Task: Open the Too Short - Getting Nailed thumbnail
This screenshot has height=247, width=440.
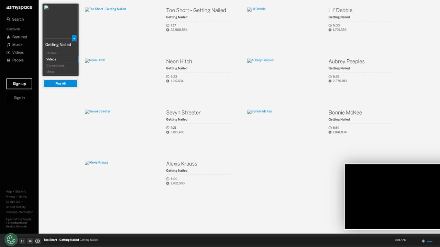Action: point(106,9)
